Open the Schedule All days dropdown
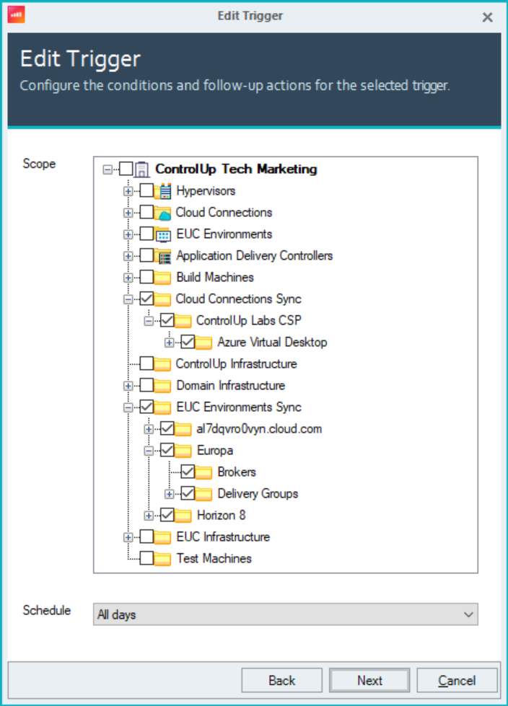The height and width of the screenshot is (706, 508). pyautogui.click(x=286, y=614)
